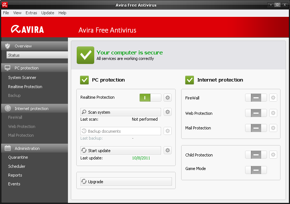
Task: Click the Overview shield icon in sidebar
Action: click(x=8, y=46)
